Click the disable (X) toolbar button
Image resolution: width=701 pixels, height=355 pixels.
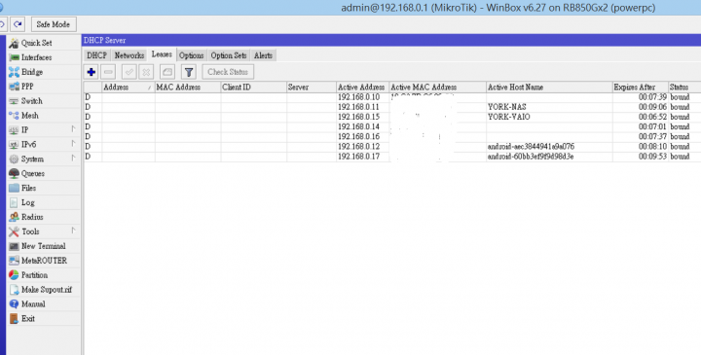click(x=146, y=72)
